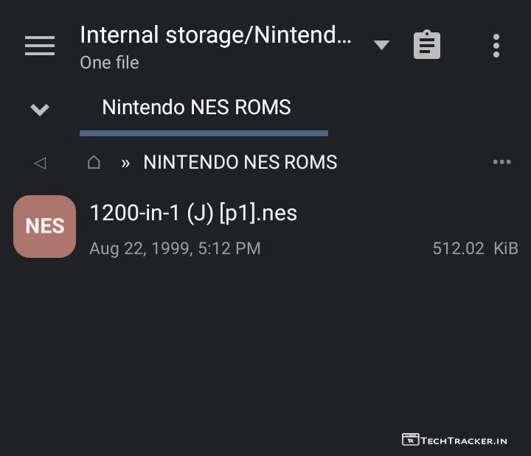Click the Aug 22, 1999 file date

tap(175, 248)
